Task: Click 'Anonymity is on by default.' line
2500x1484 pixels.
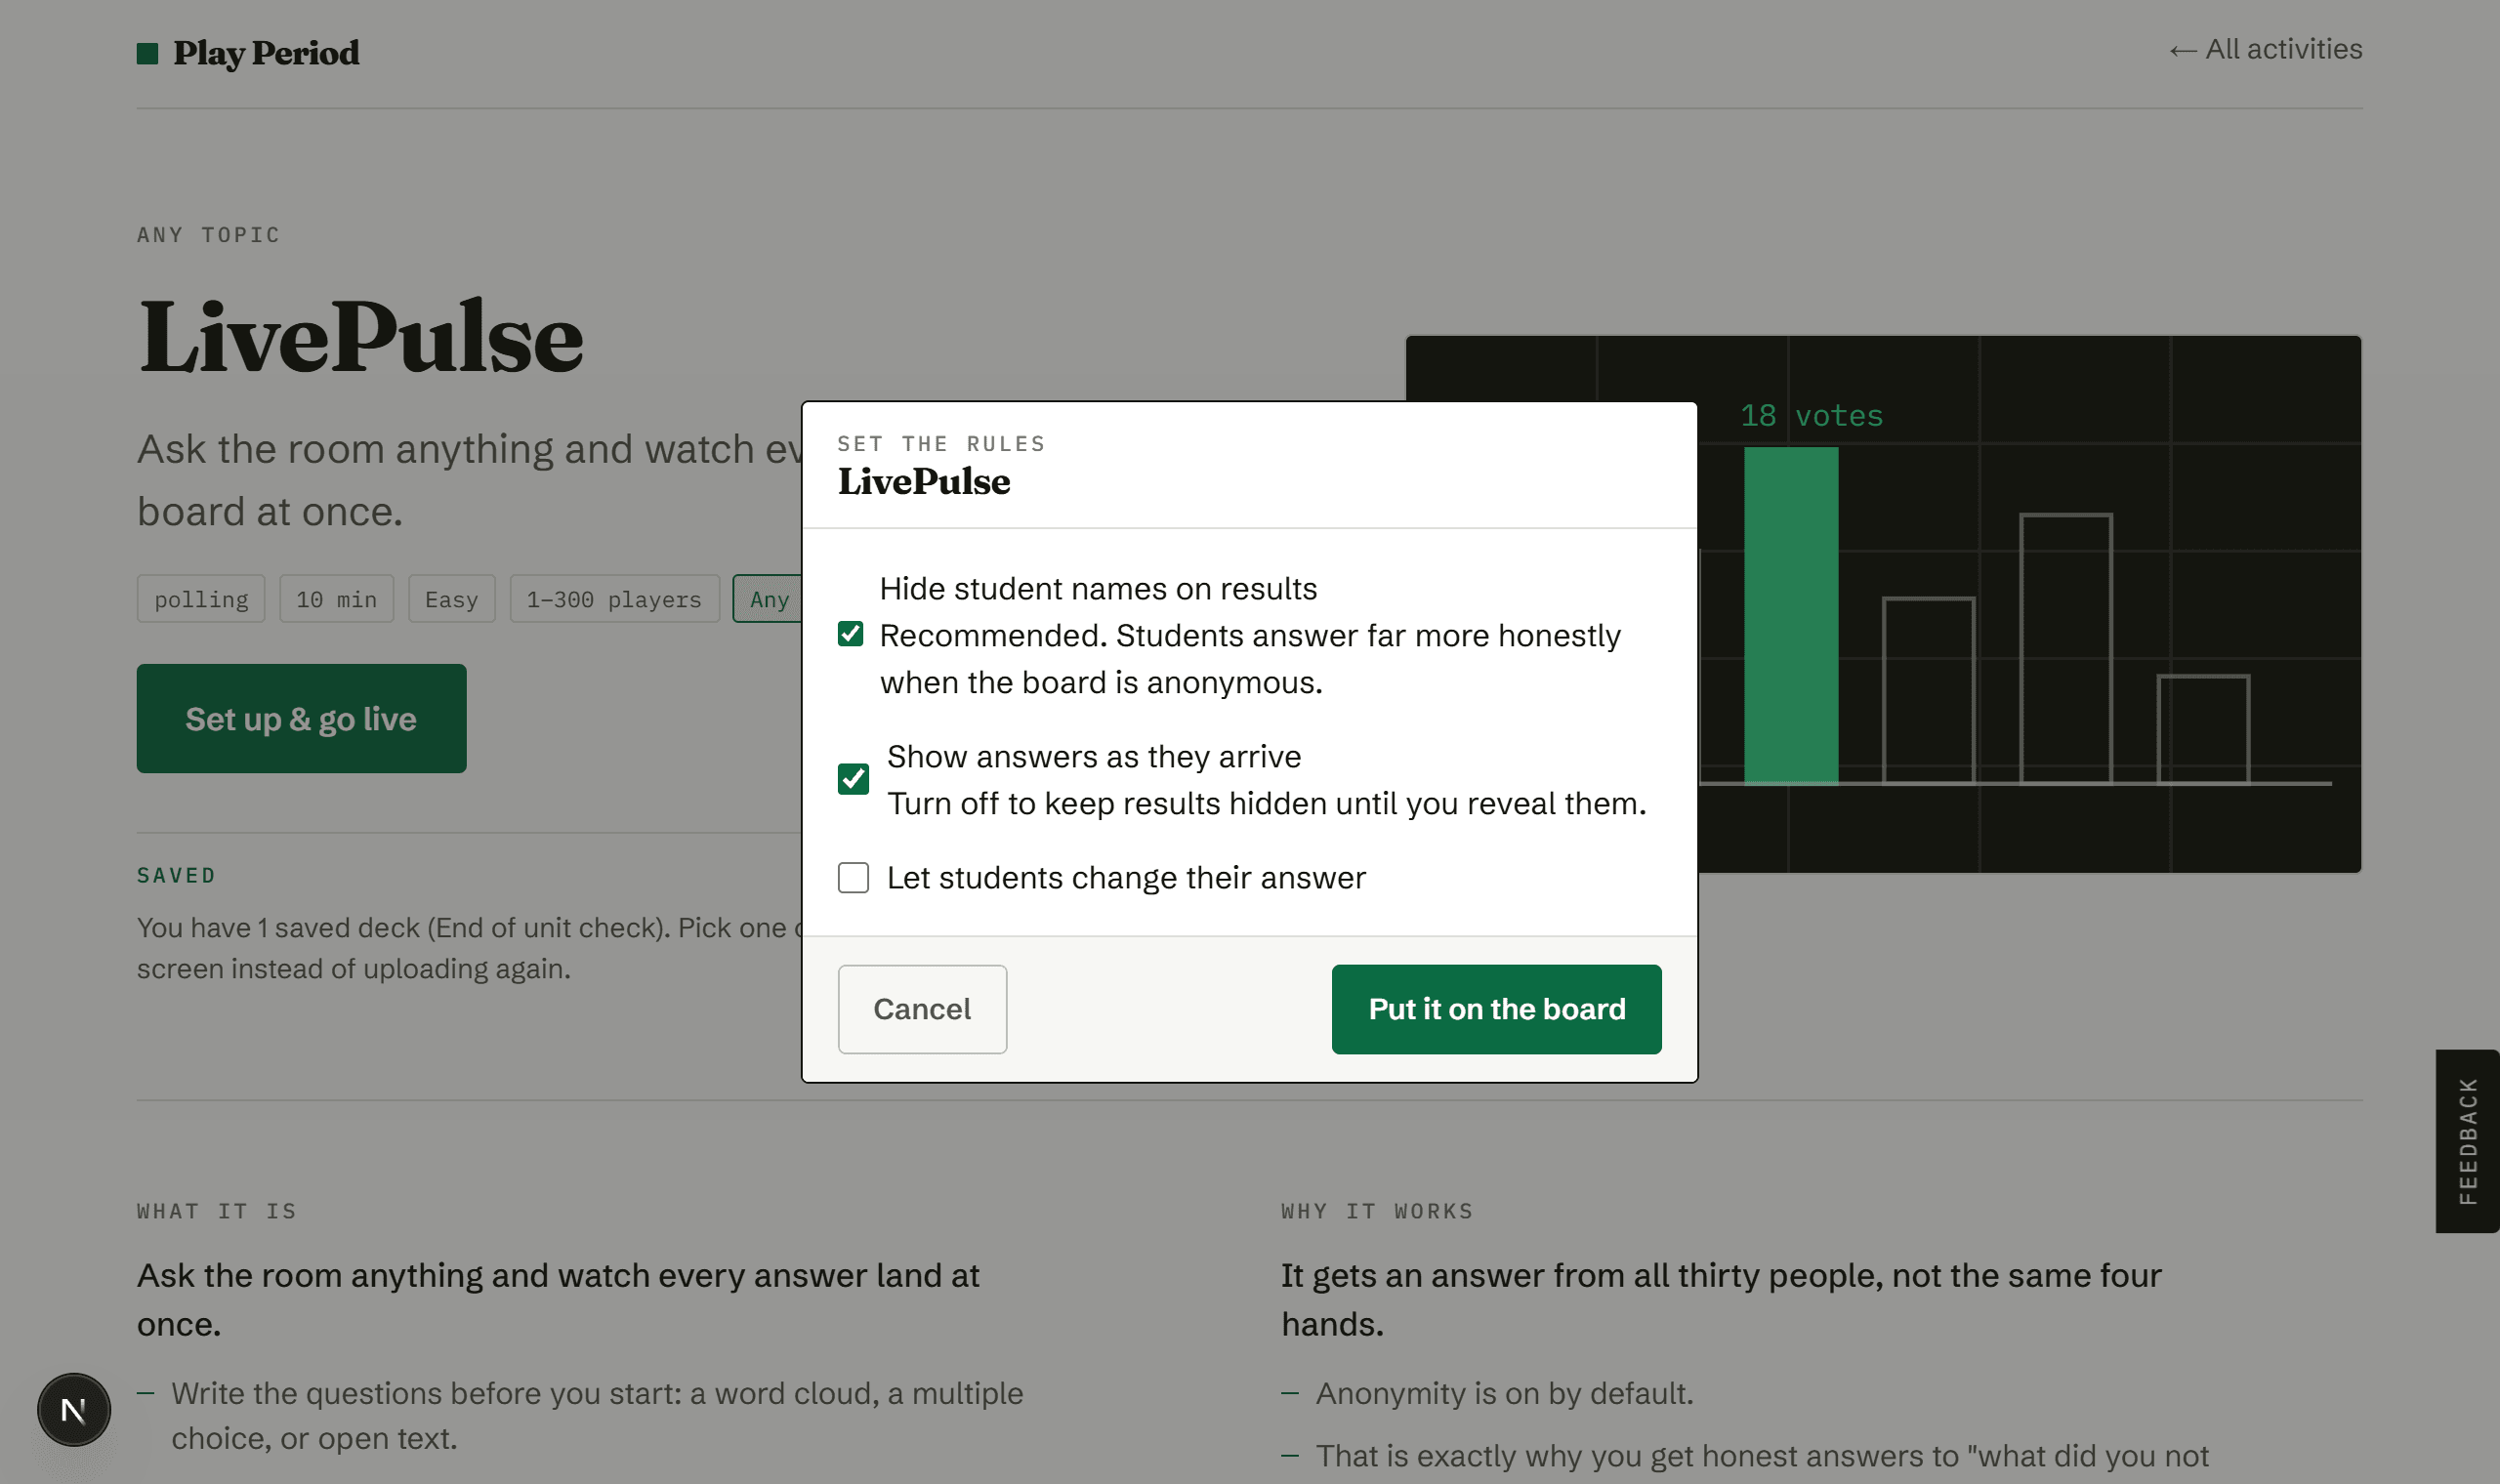Action: (x=1504, y=1393)
